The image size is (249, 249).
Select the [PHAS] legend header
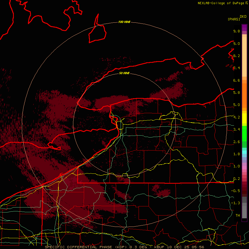(234, 19)
